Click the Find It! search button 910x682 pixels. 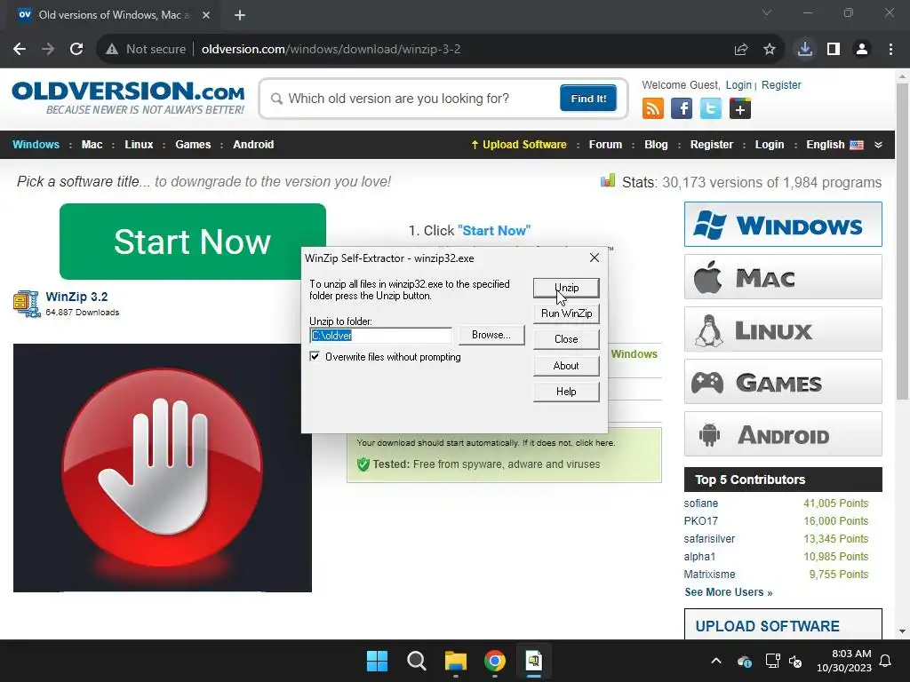pyautogui.click(x=588, y=98)
